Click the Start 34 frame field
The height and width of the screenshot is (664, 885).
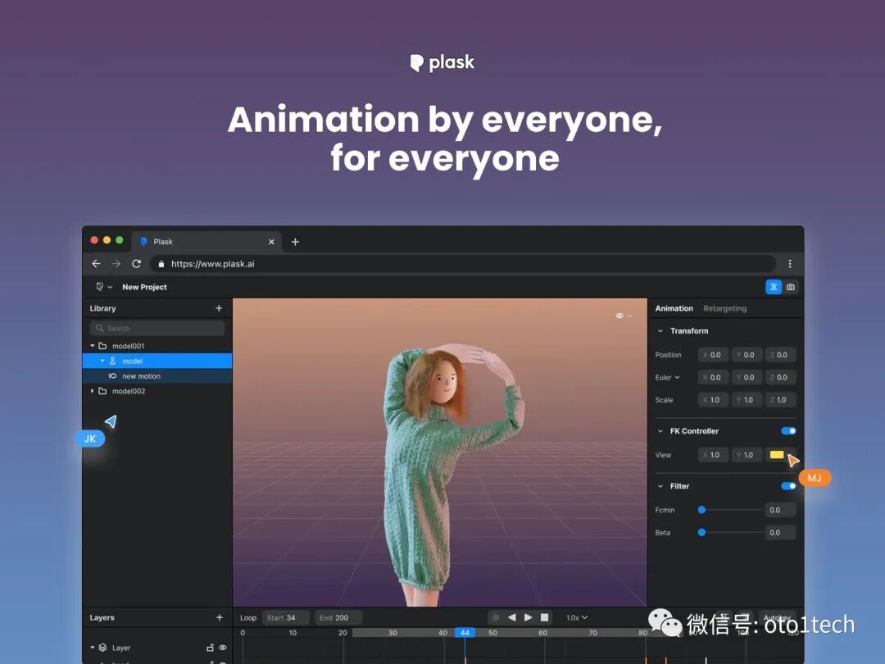286,618
